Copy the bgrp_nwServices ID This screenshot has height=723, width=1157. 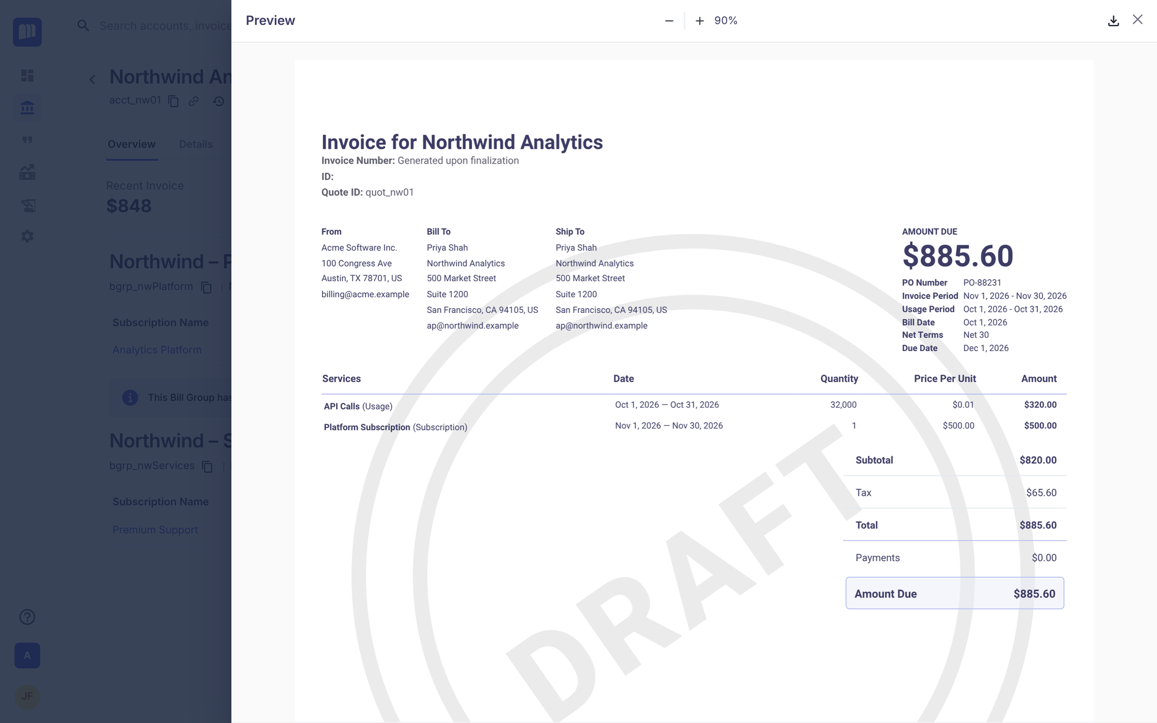pyautogui.click(x=208, y=466)
